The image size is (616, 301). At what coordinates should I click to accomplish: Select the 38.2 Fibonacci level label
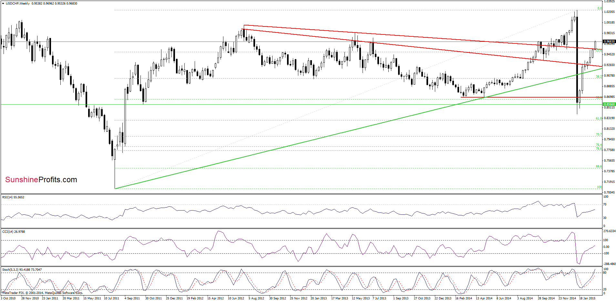599,77
